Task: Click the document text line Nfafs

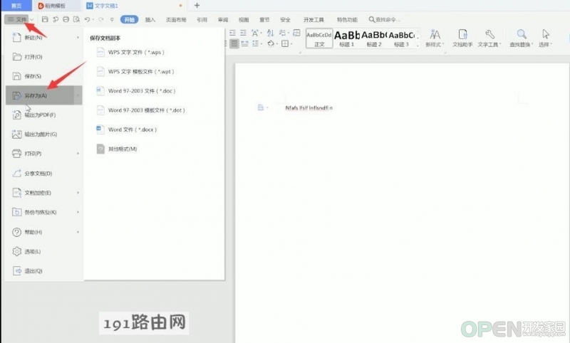Action: coord(309,107)
